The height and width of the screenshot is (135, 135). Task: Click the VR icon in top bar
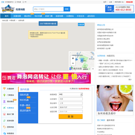(x=23, y=2)
